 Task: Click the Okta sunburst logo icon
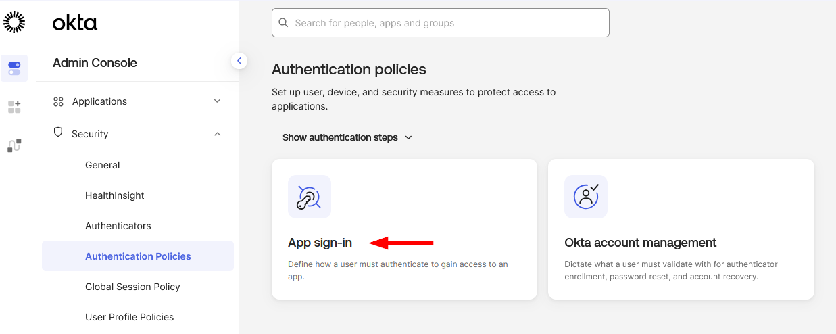point(14,22)
